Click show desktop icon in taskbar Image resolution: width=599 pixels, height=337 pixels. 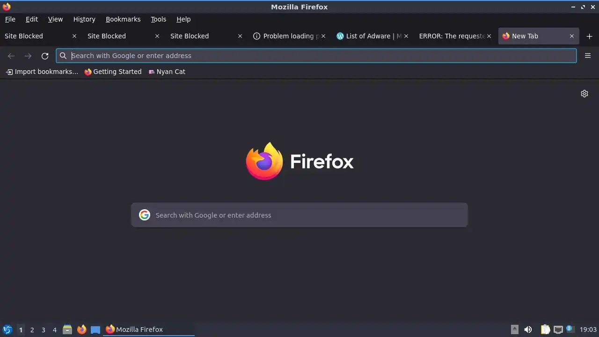click(95, 330)
